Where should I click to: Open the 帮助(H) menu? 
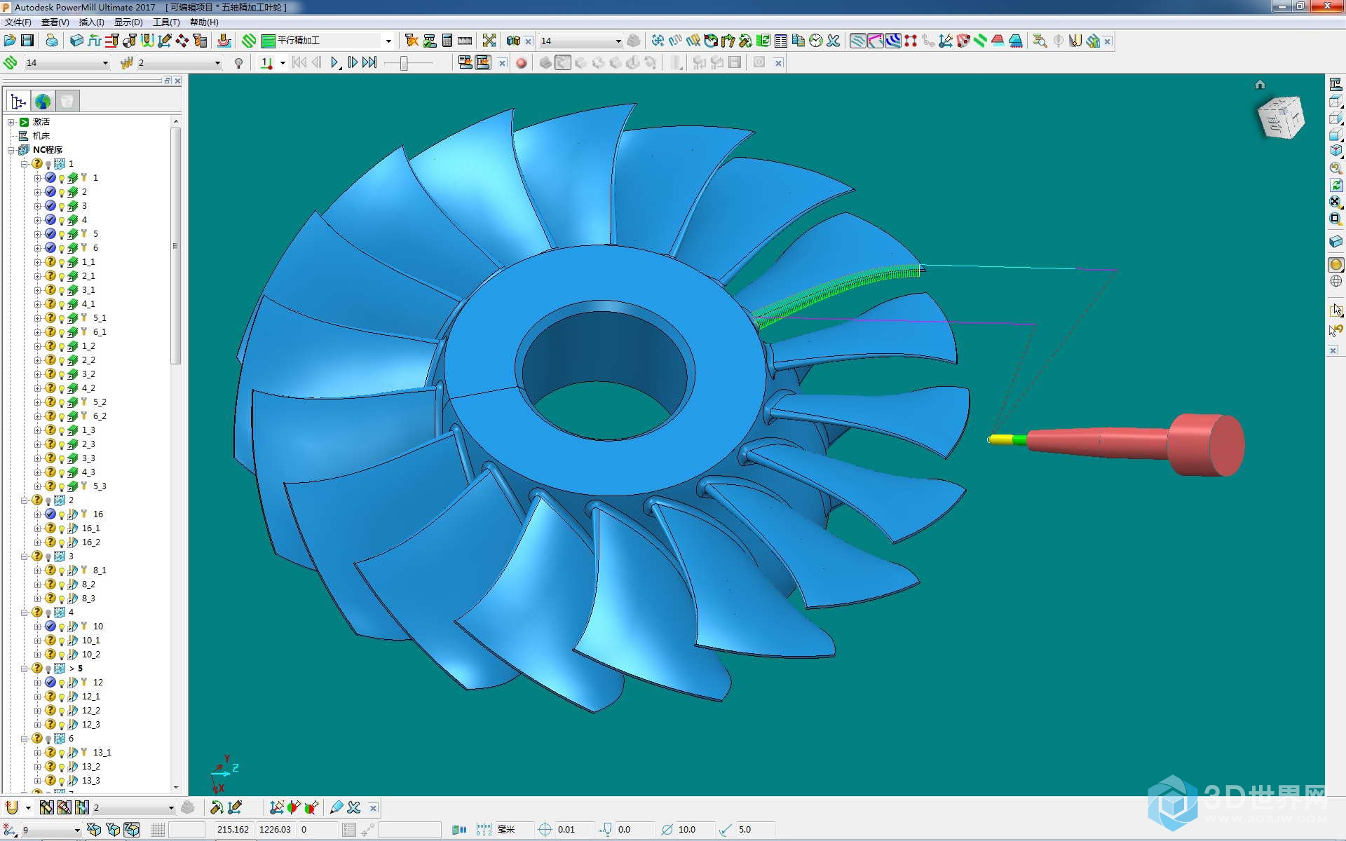pyautogui.click(x=204, y=22)
